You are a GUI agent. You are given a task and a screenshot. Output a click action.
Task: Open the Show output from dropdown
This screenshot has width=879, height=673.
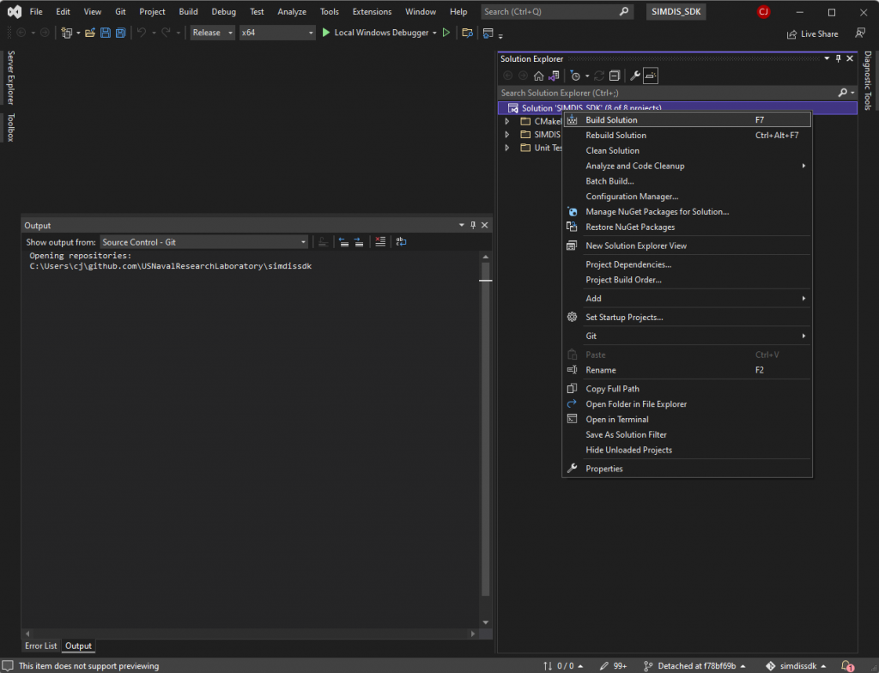pos(204,242)
